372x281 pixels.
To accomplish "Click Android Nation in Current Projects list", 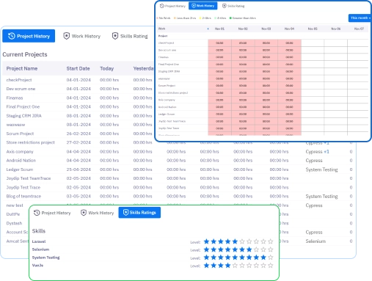I will tap(21, 161).
